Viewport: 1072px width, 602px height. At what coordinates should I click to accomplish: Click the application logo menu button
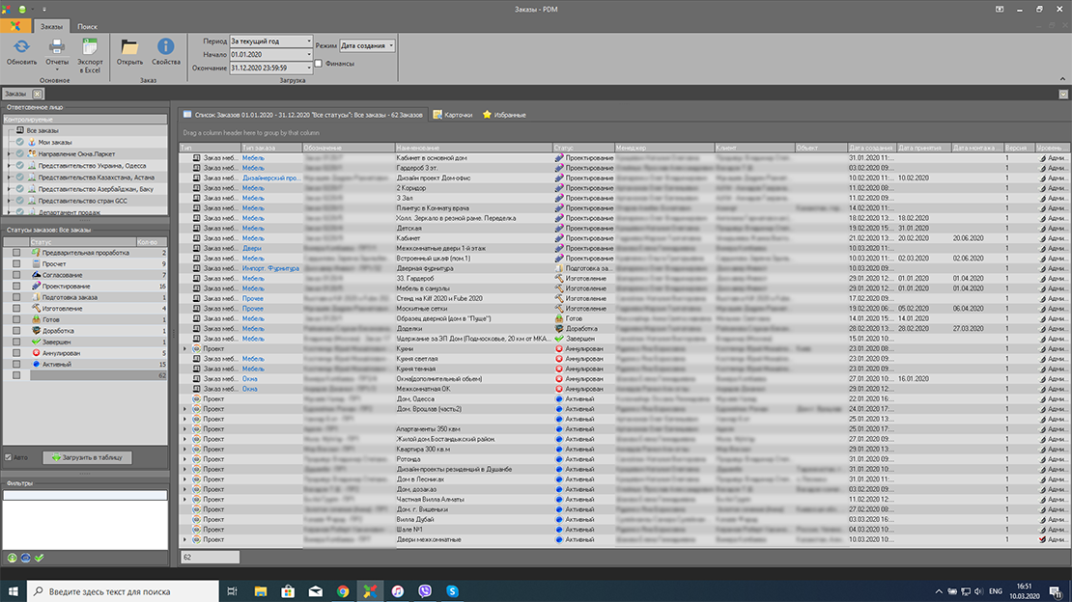pyautogui.click(x=15, y=26)
